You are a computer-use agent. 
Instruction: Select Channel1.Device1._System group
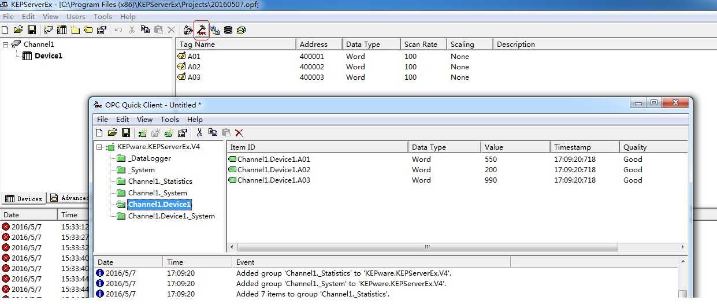(x=172, y=216)
